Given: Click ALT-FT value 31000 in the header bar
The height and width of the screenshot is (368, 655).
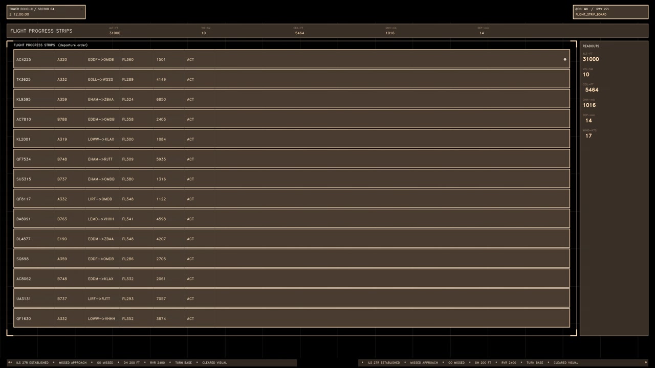Looking at the screenshot, I should tap(115, 33).
